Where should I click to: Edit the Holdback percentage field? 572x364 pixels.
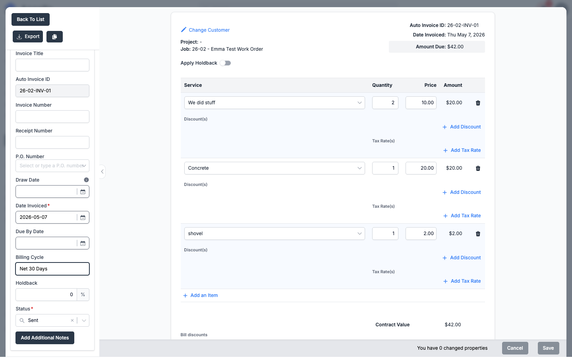(x=46, y=295)
